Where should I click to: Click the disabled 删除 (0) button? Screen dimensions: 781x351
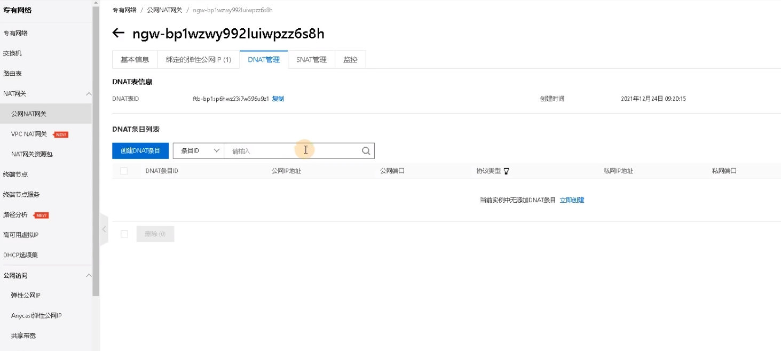click(155, 234)
